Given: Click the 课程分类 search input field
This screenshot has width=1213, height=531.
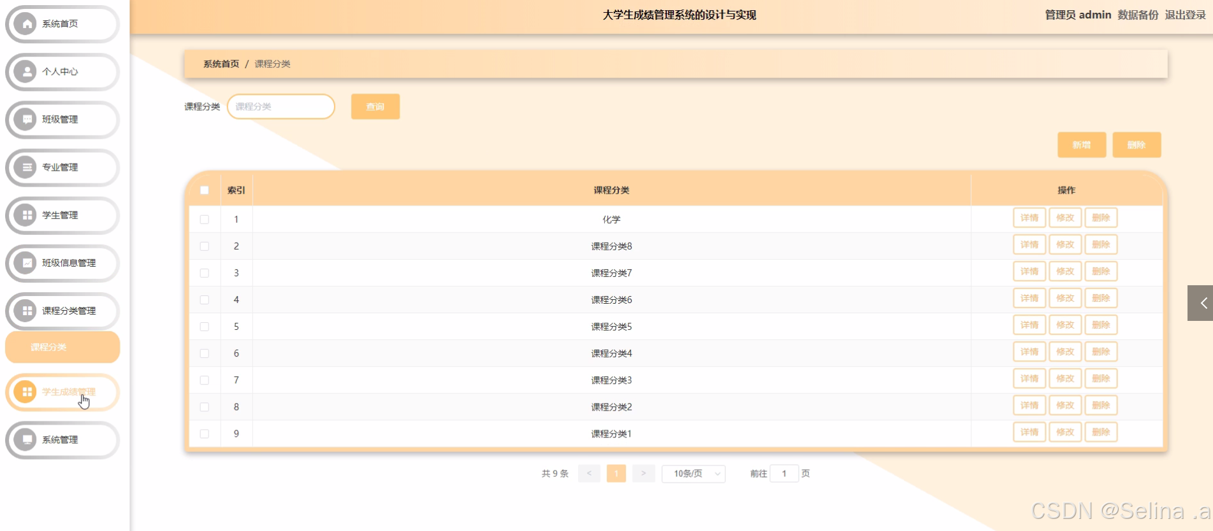Looking at the screenshot, I should tap(281, 106).
